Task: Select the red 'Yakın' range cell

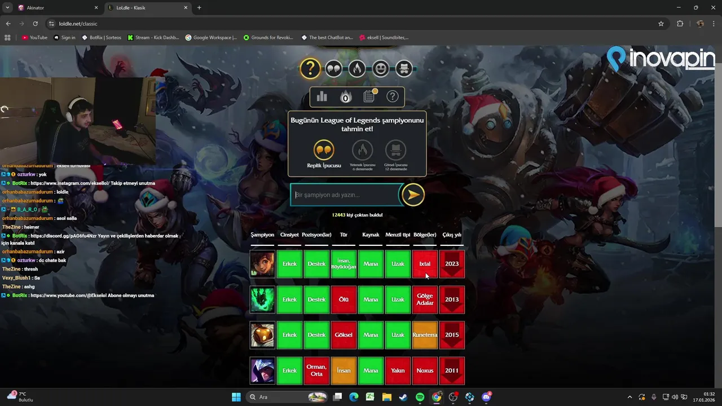Action: [x=398, y=370]
